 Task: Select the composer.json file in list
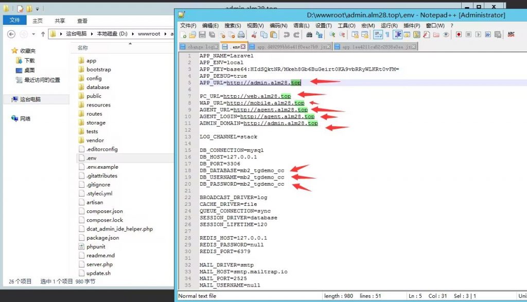(104, 211)
